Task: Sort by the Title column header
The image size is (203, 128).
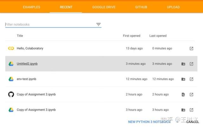Action: [x=20, y=36]
